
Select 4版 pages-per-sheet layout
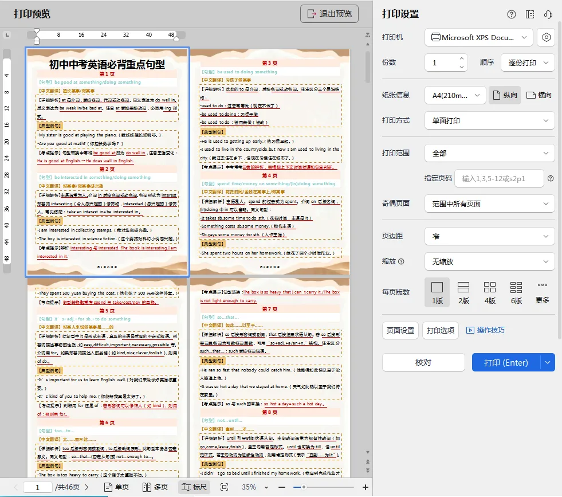pyautogui.click(x=490, y=292)
